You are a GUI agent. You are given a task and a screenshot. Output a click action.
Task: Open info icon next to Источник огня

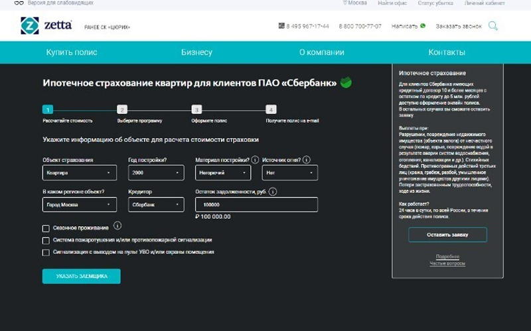click(306, 160)
